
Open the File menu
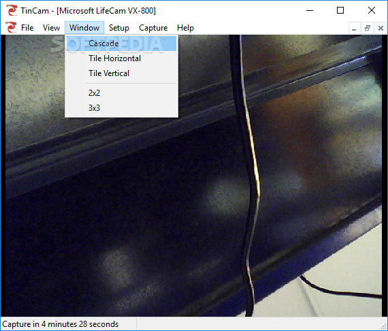click(27, 28)
